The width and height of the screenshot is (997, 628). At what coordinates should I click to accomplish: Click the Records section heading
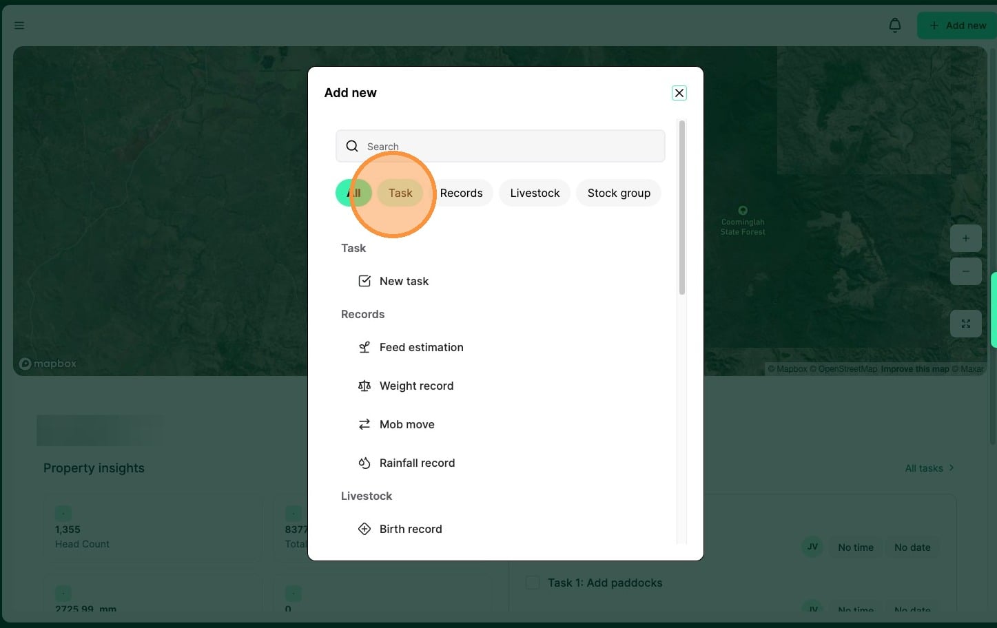click(x=362, y=314)
